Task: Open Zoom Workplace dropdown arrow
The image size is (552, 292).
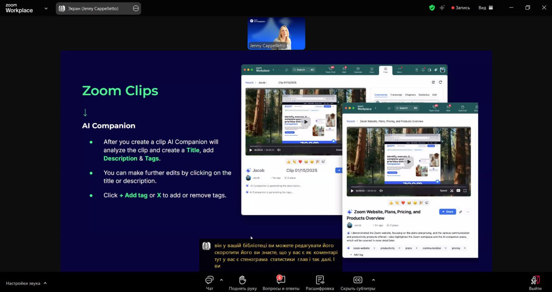Action: pos(46,8)
